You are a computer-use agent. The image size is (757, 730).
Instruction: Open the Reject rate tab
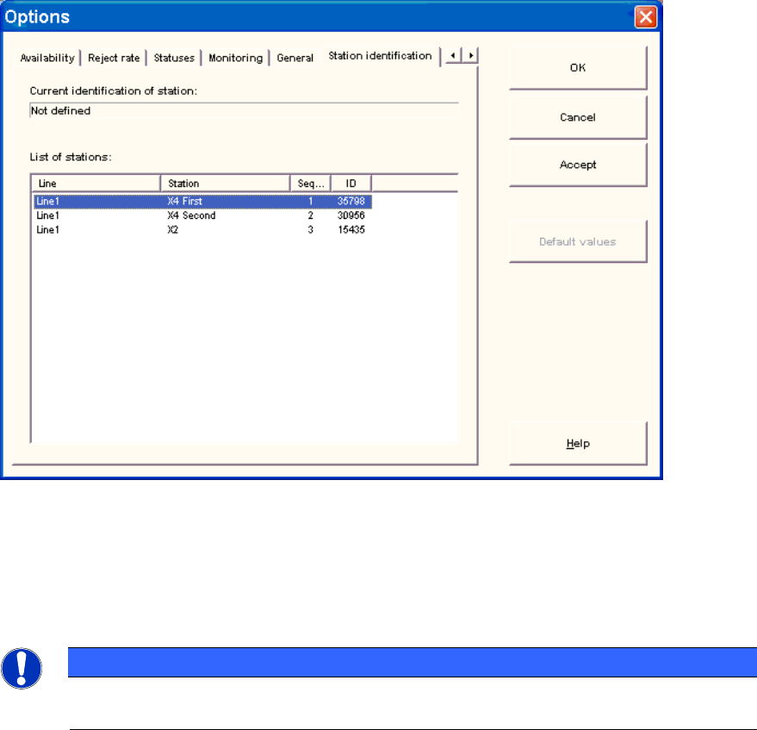(x=114, y=58)
